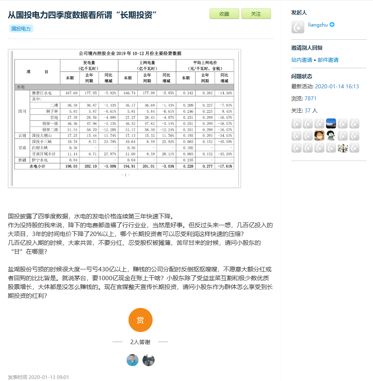Click the 发表时间 2020-01-13 09:01 timestamp

click(x=39, y=377)
